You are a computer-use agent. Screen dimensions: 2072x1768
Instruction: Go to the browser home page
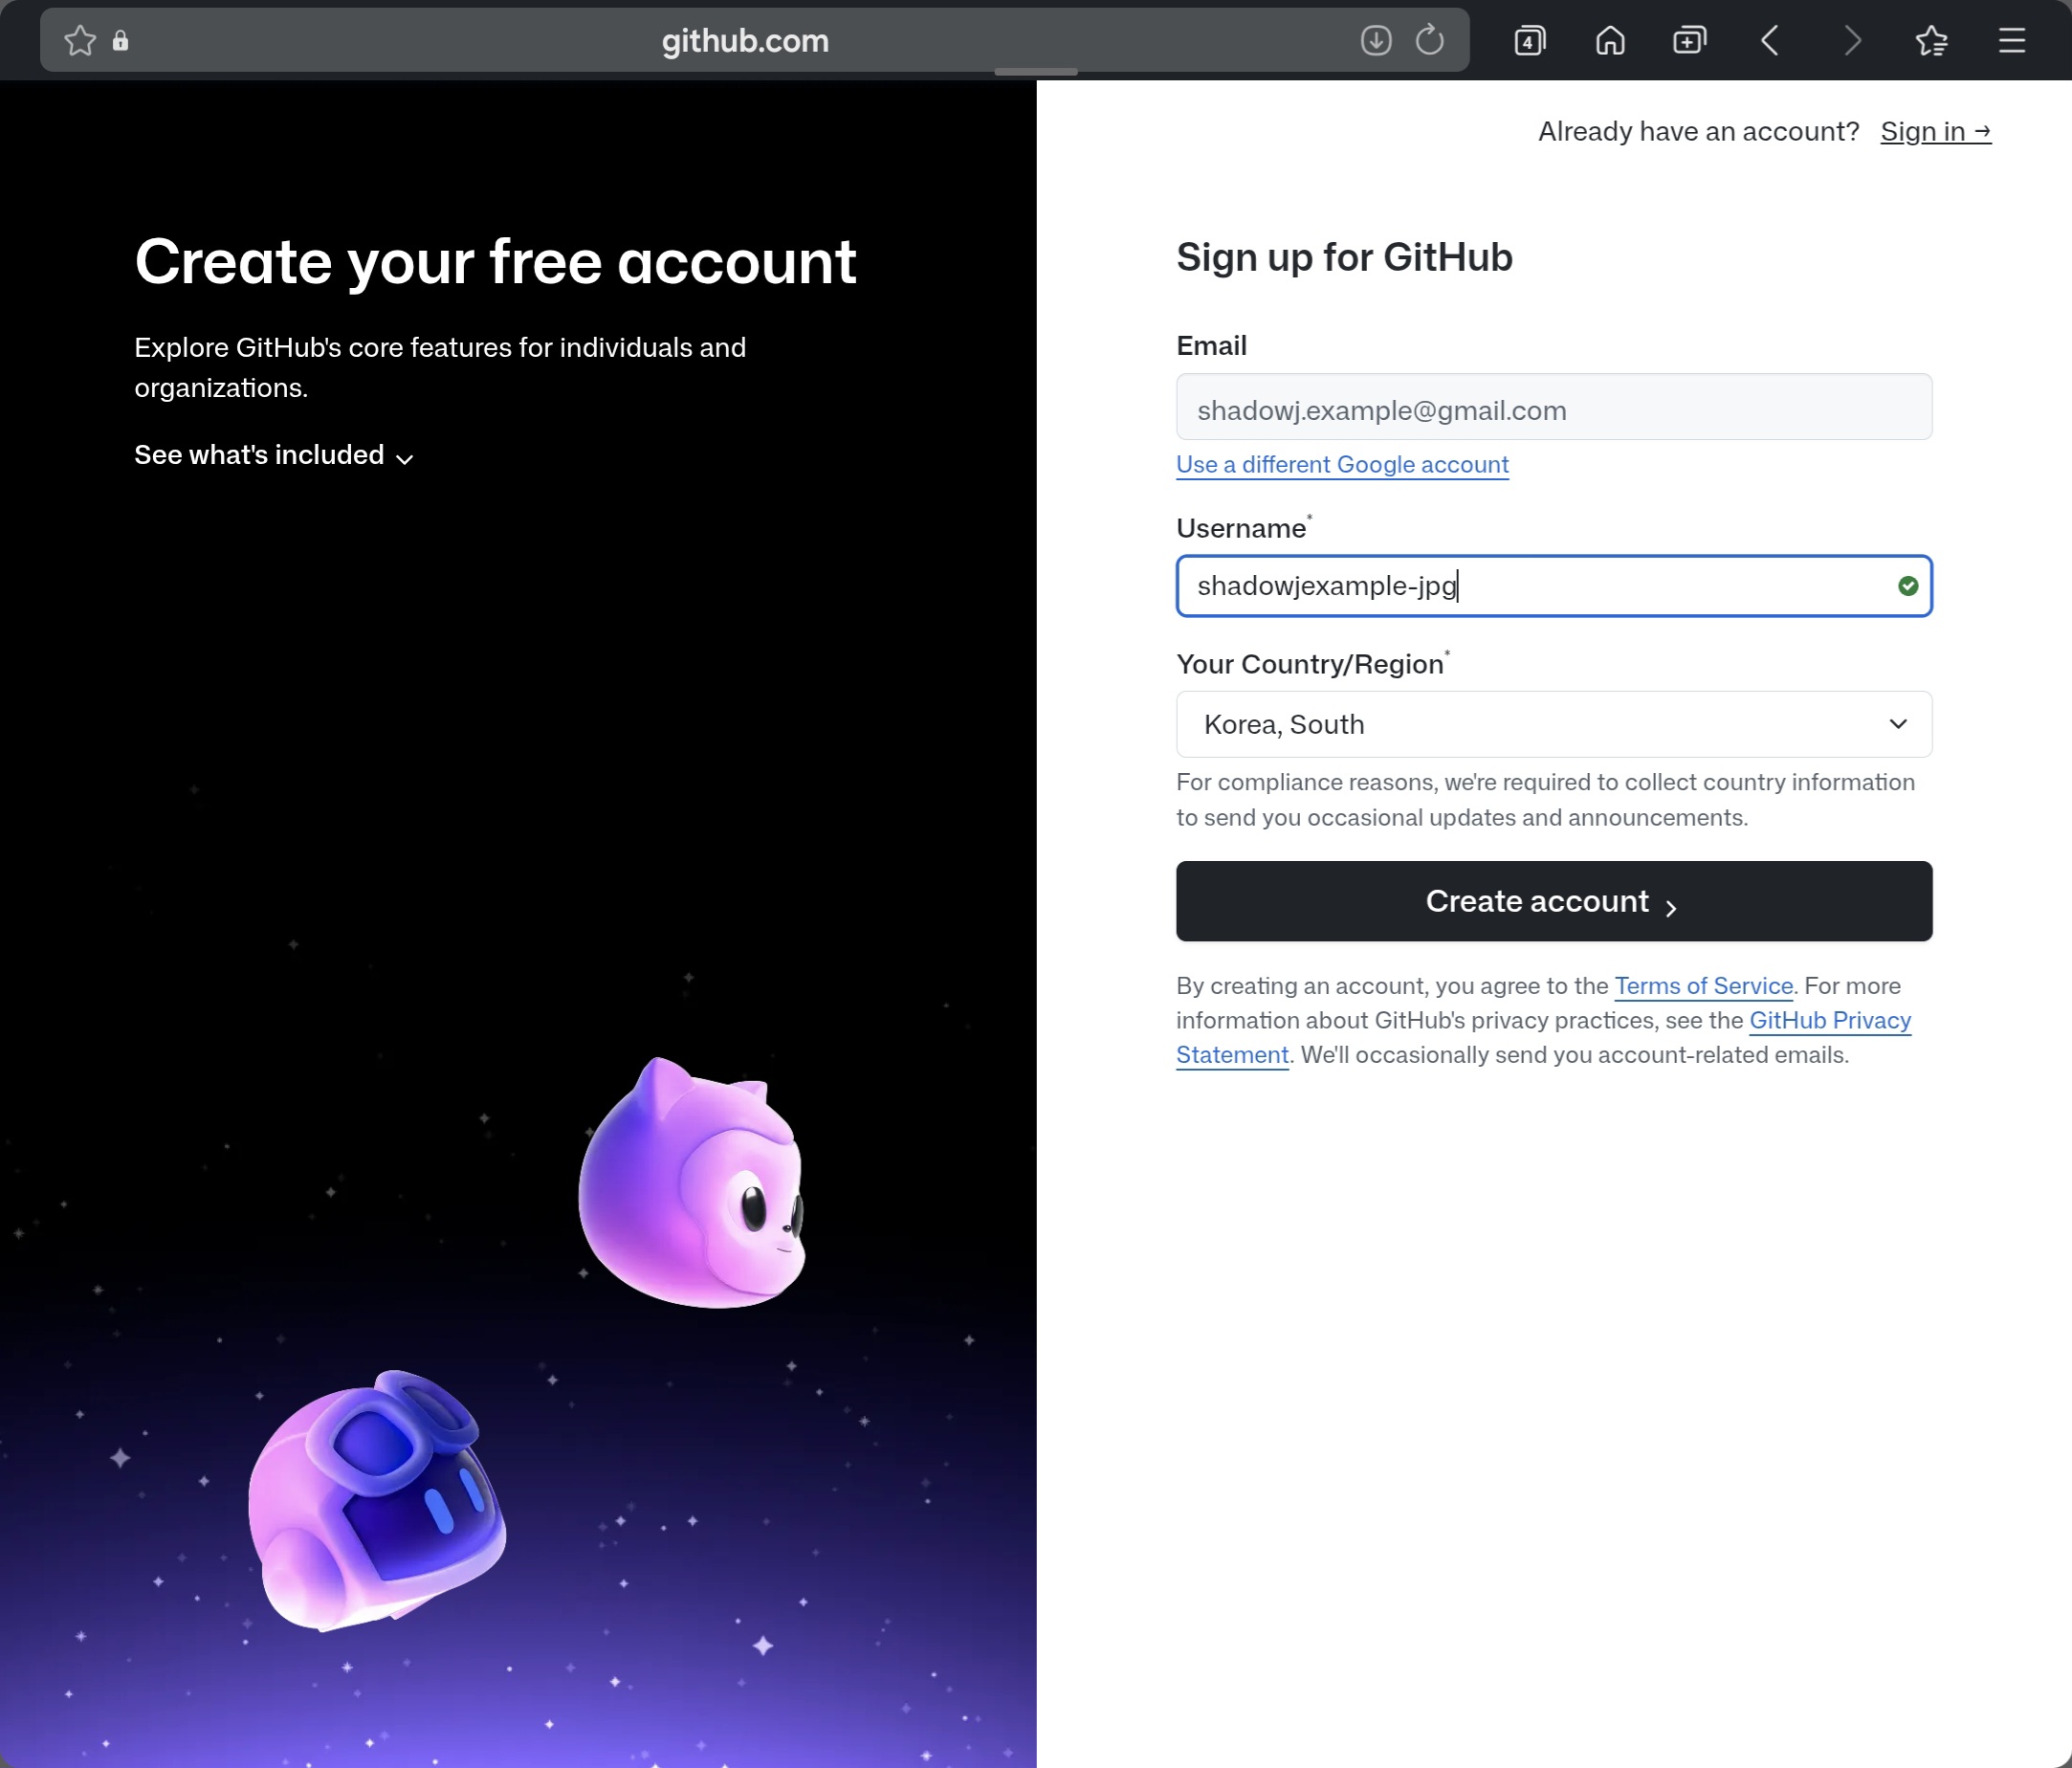coord(1610,41)
